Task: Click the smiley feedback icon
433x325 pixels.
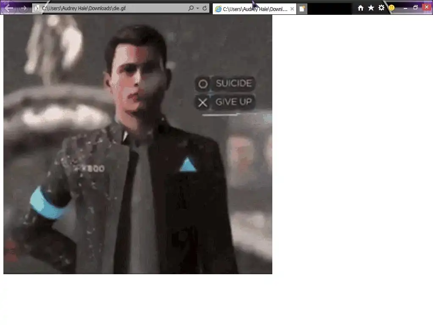Action: click(x=392, y=8)
